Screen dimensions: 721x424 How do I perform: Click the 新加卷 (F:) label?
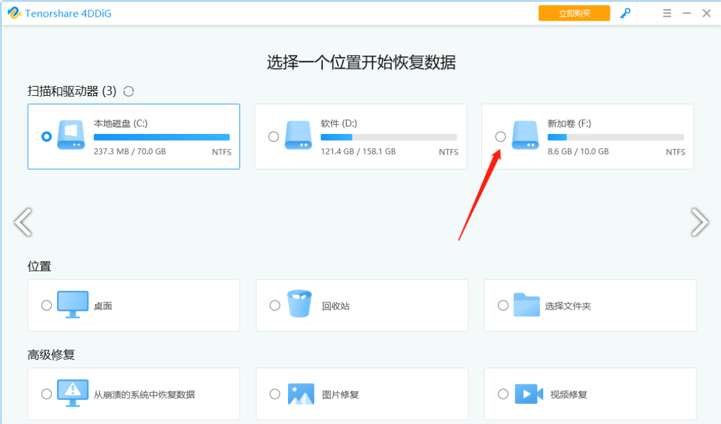(x=570, y=123)
